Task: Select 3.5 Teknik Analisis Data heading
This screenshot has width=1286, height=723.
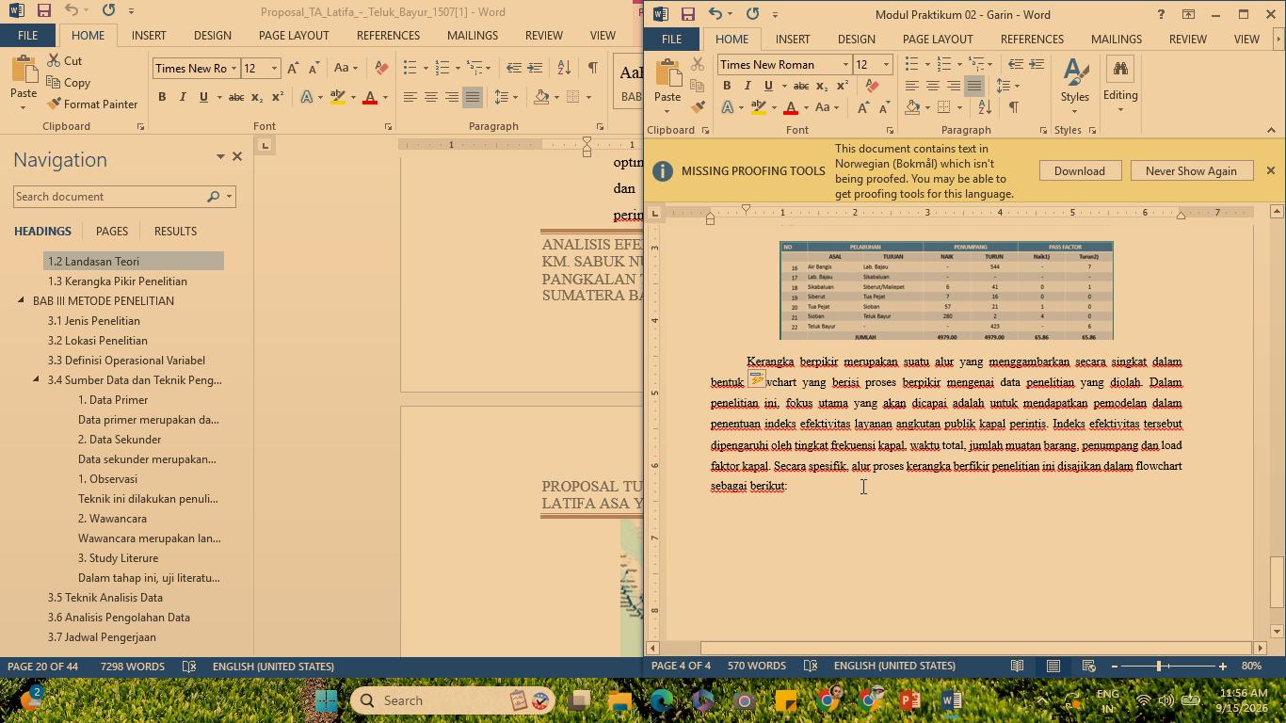Action: tap(105, 598)
